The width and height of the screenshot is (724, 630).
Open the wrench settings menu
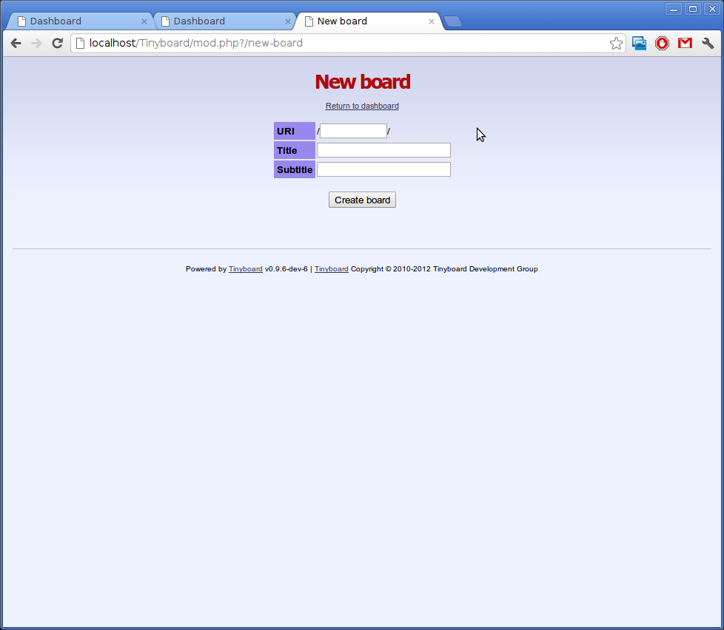708,44
